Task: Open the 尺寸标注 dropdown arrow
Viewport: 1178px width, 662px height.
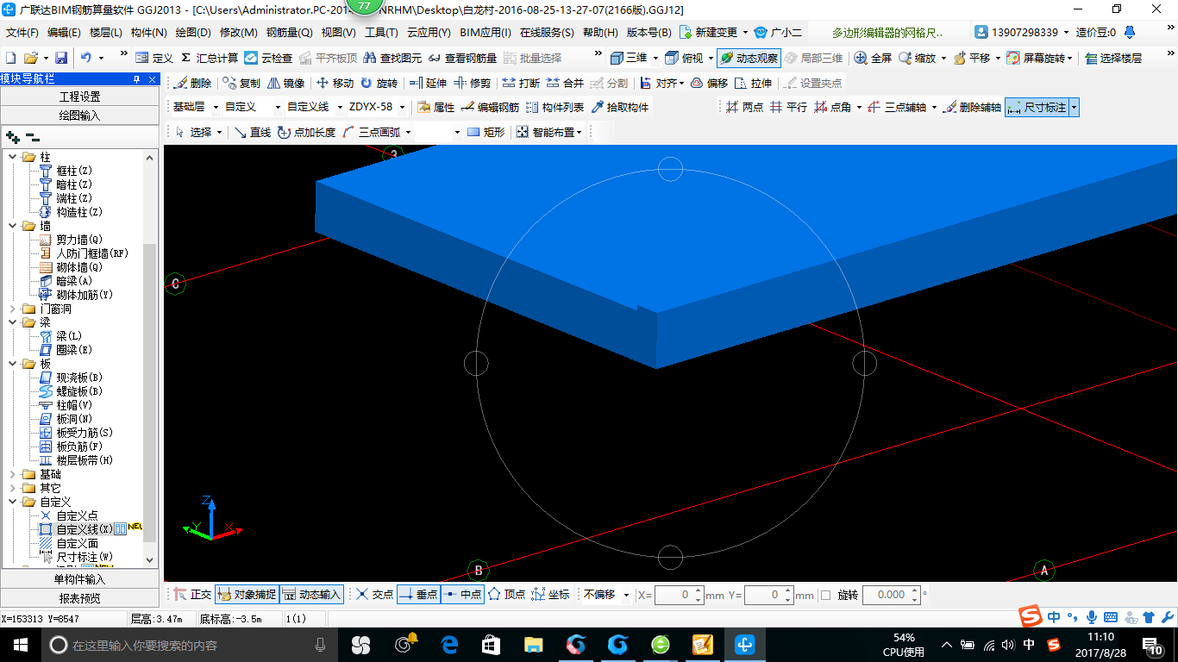Action: coord(1074,108)
